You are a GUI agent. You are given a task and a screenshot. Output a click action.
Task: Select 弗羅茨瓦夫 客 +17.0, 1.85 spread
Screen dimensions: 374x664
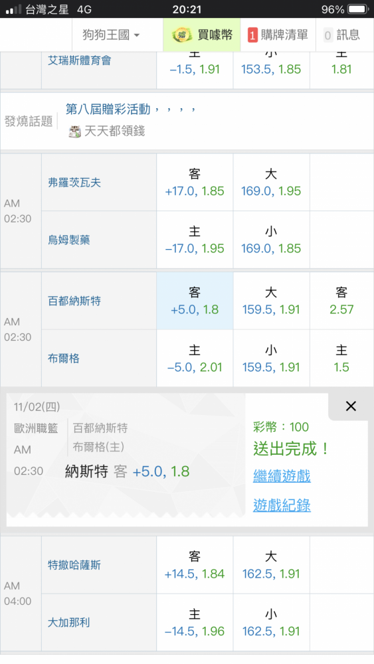[195, 183]
